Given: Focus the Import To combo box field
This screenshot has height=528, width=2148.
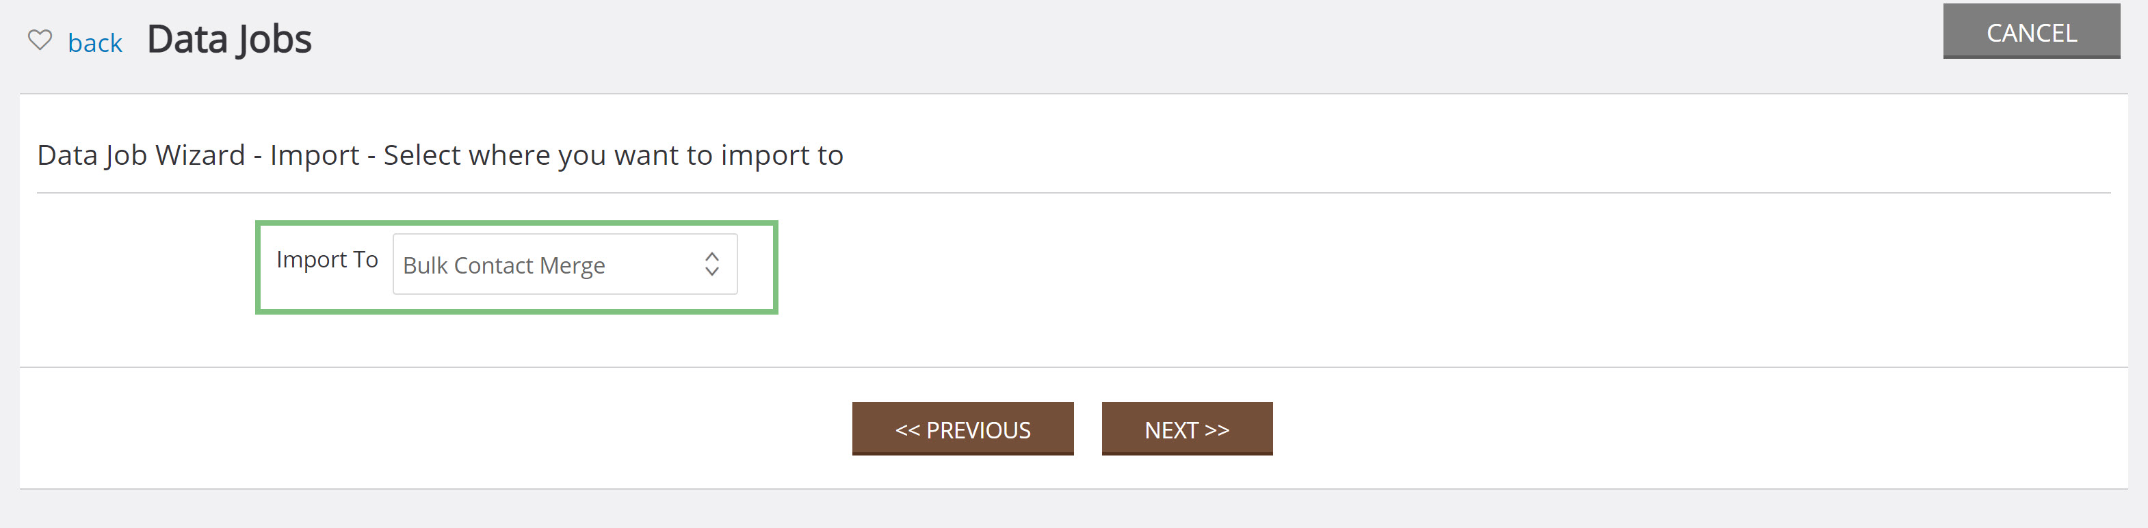Looking at the screenshot, I should 564,263.
